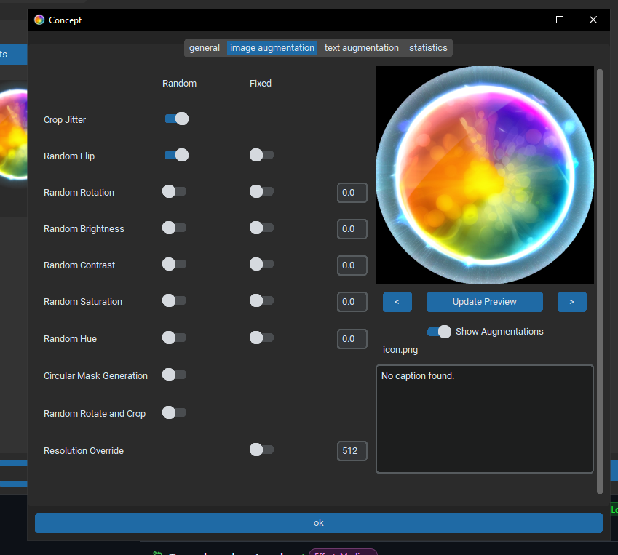Click the icon.png file name
The width and height of the screenshot is (618, 555).
pyautogui.click(x=400, y=350)
